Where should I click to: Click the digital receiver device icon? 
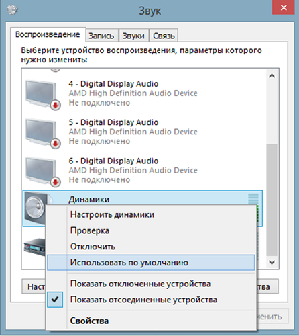click(x=35, y=247)
